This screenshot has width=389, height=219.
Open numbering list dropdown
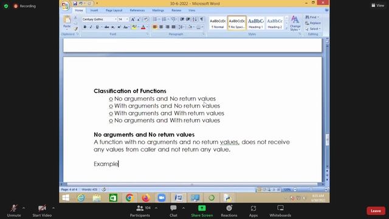(168, 19)
